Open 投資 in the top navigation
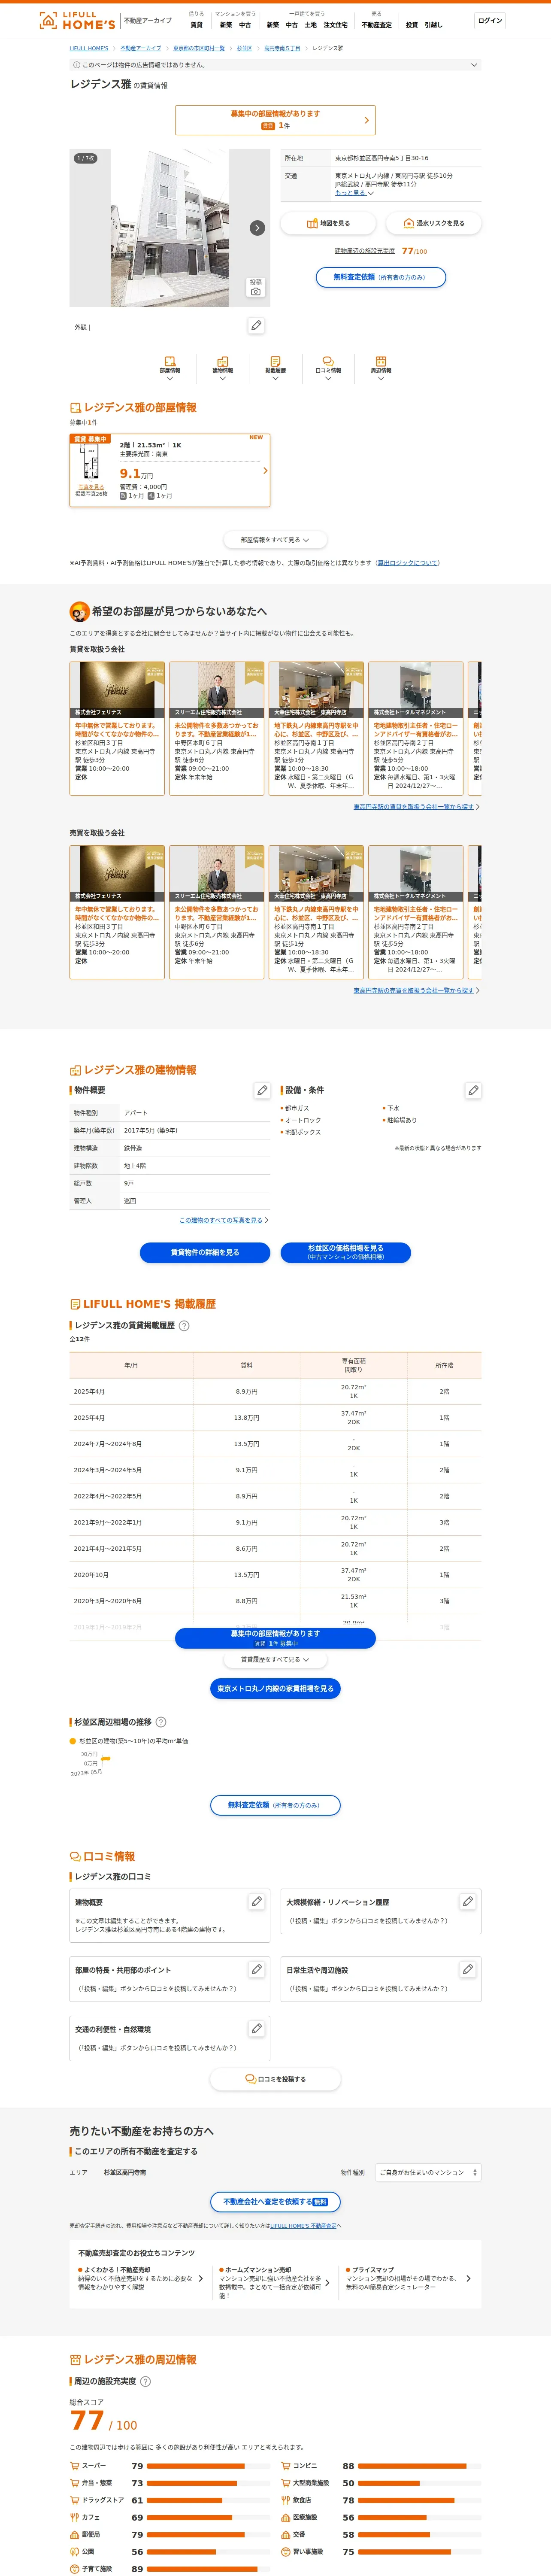Screen dimensions: 551x2576 click(x=412, y=25)
